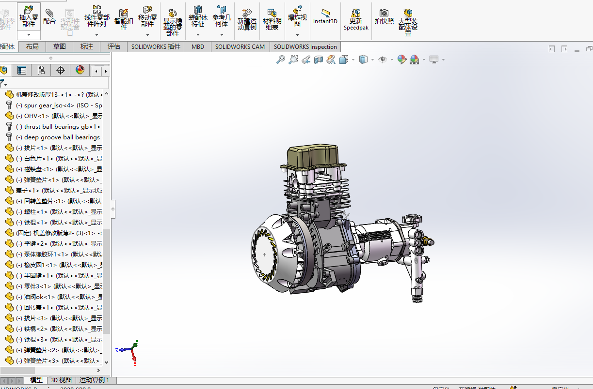Open 材料明细表 (Bill of Materials)

[272, 19]
